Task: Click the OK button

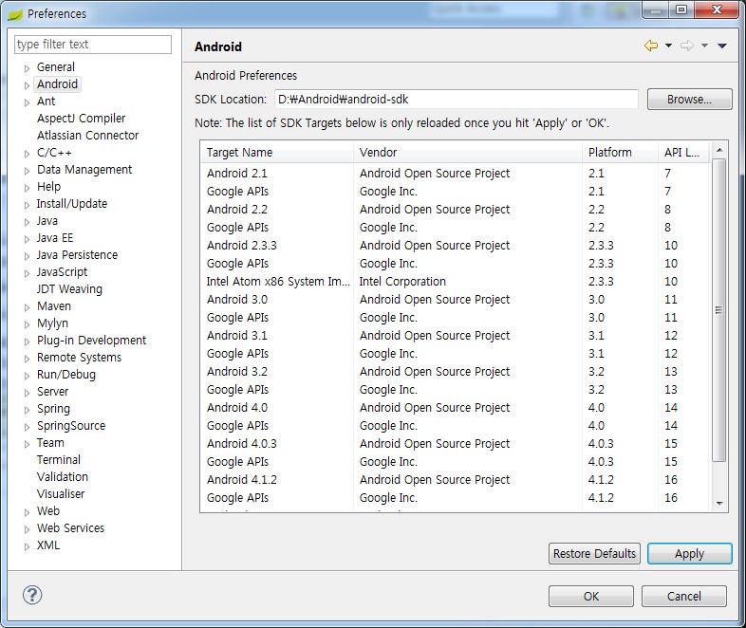Action: 591,596
